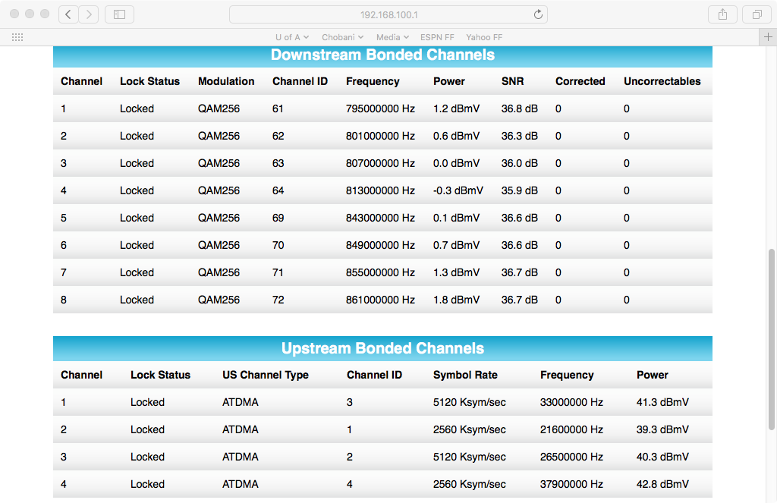Viewport: 777px width, 503px height.
Task: Click the page vertical scrollbar thumb
Action: [x=772, y=339]
